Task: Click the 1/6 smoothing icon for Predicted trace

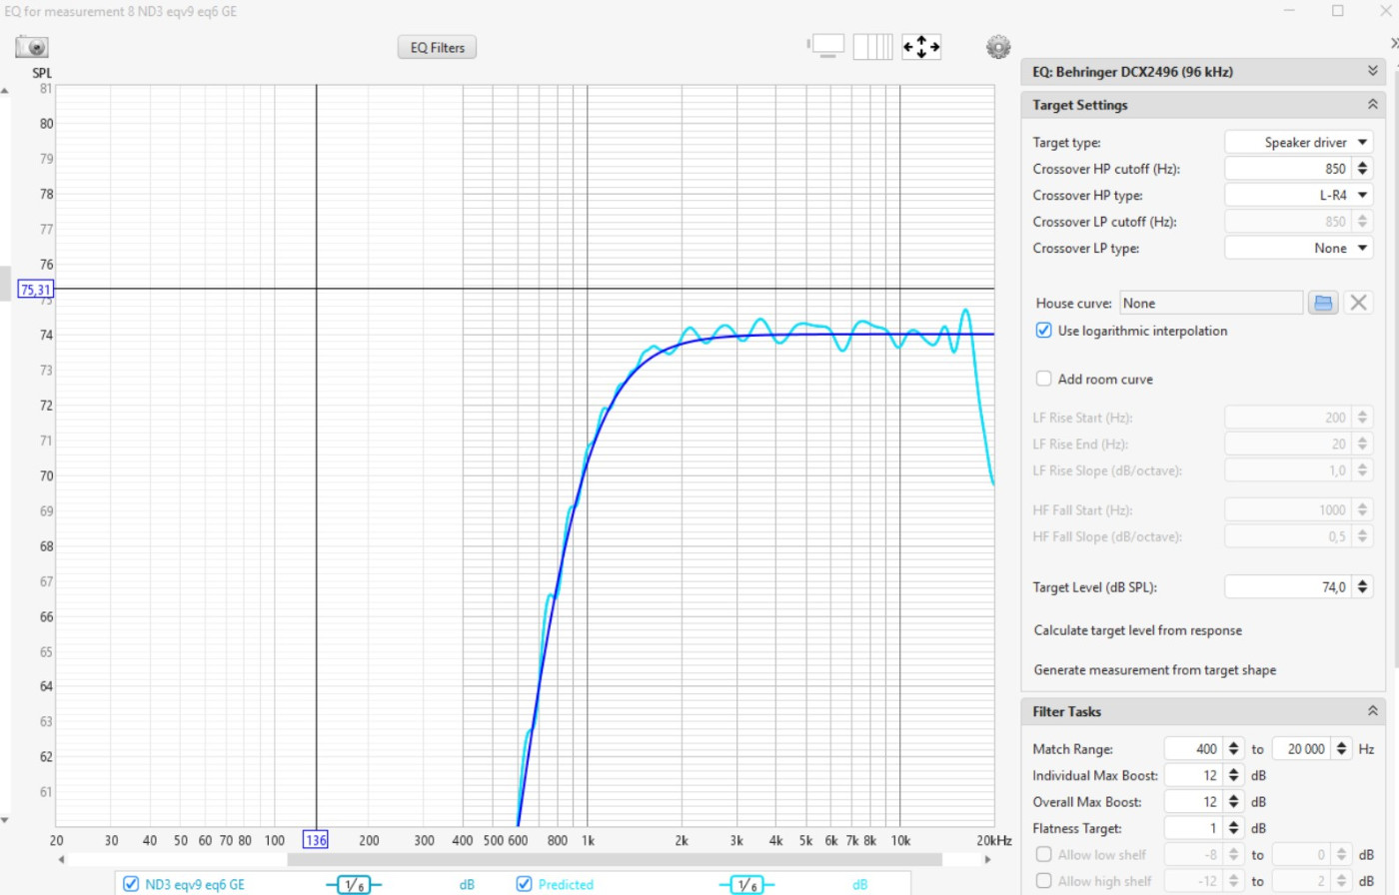Action: tap(746, 884)
